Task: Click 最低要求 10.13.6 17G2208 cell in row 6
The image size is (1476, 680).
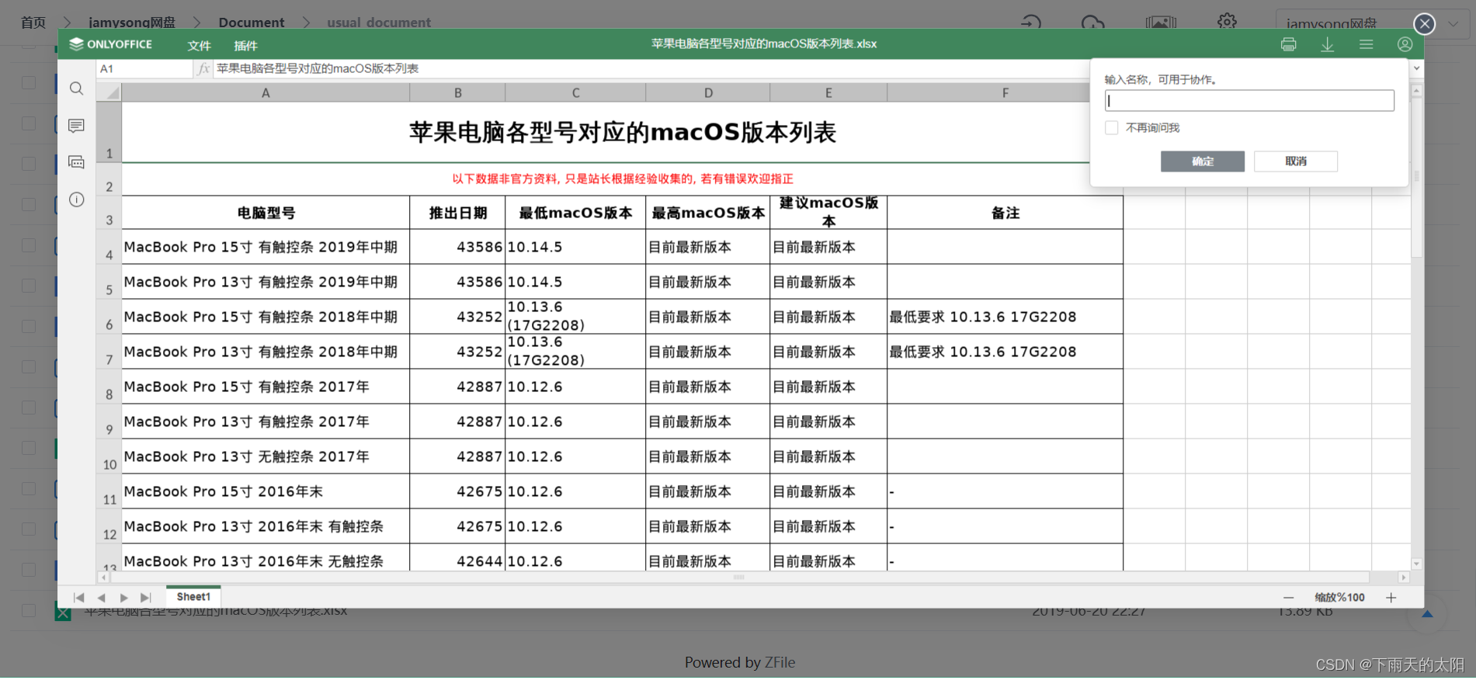Action: (1005, 317)
